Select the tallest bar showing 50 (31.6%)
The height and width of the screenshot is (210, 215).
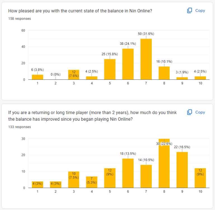coord(146,59)
